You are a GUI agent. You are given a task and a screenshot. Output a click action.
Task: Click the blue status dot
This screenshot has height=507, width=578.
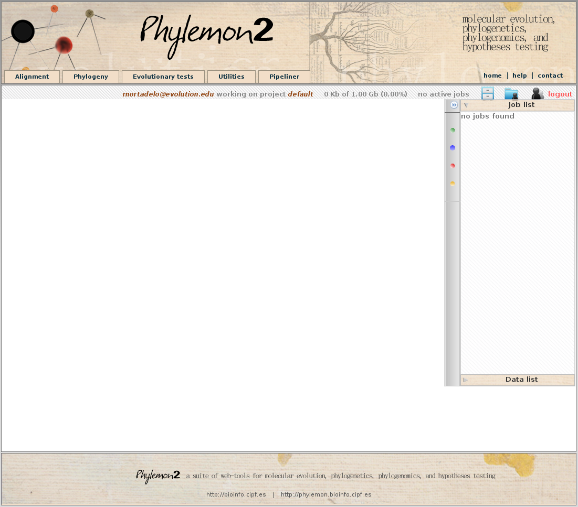tap(453, 148)
